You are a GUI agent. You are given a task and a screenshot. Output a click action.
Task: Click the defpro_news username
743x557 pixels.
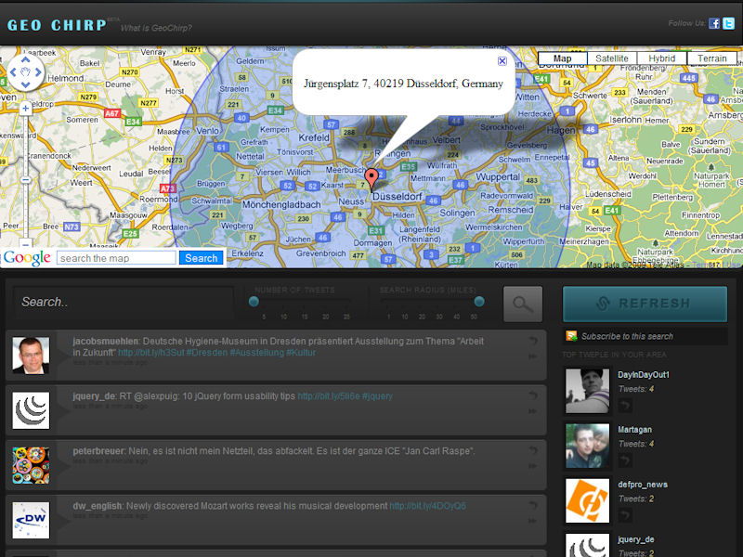click(x=643, y=485)
